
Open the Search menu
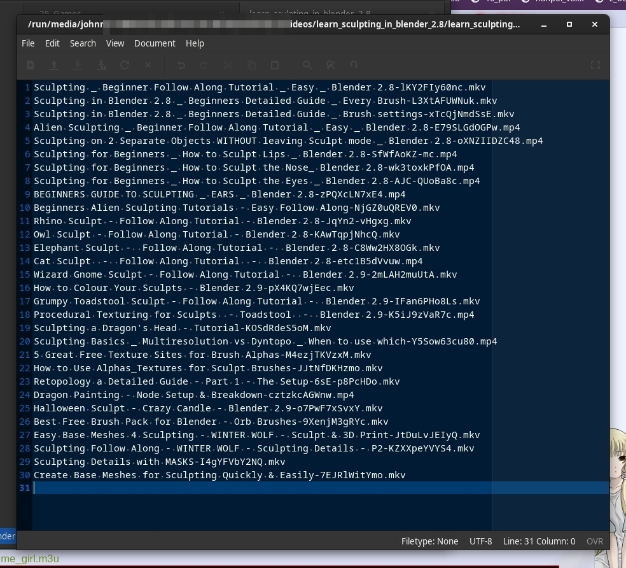tap(83, 43)
